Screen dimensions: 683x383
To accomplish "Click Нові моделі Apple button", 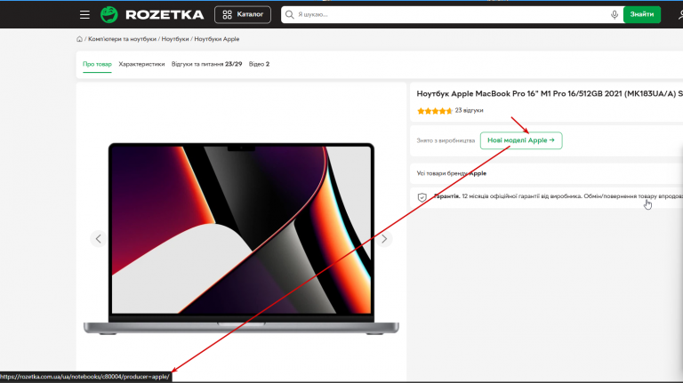I will tap(521, 140).
